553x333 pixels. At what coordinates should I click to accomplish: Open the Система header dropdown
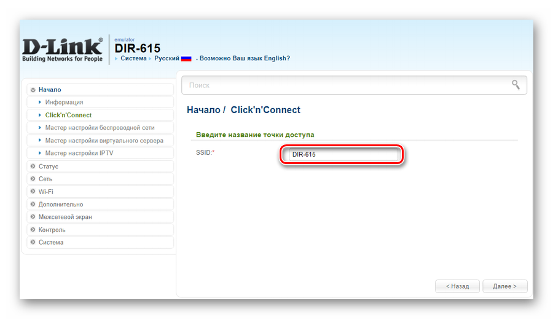(133, 58)
